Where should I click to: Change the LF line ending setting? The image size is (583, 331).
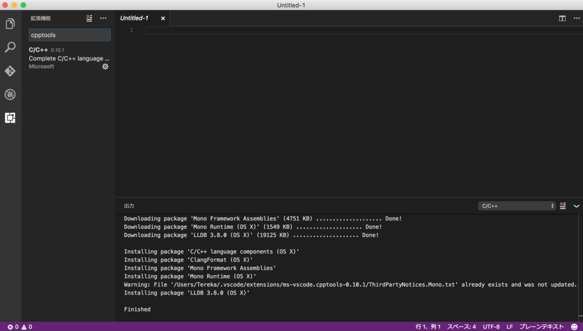[510, 326]
